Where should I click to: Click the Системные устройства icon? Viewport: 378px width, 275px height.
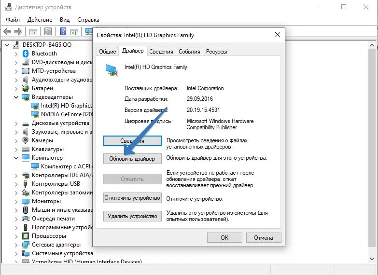(26, 253)
